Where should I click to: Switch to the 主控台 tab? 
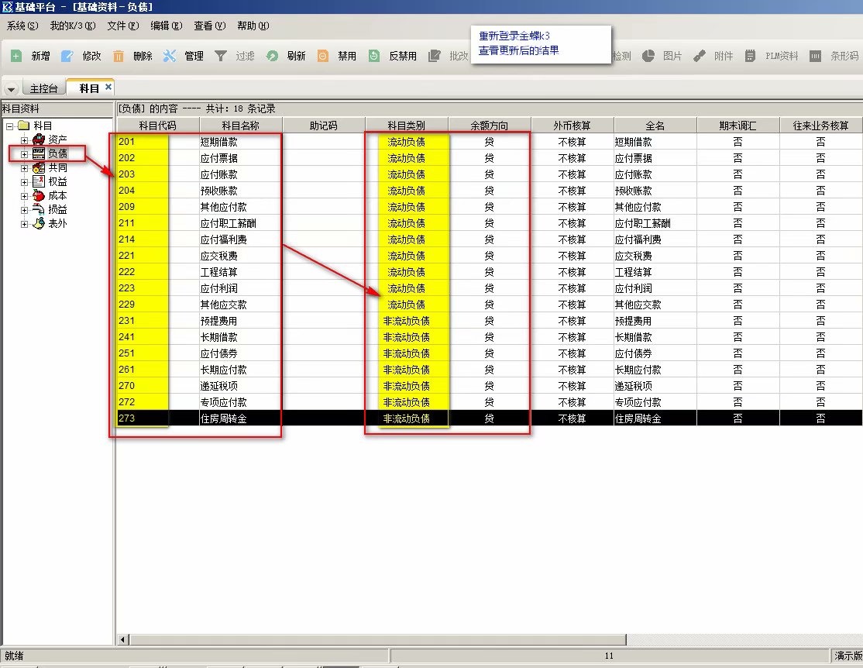pyautogui.click(x=43, y=88)
